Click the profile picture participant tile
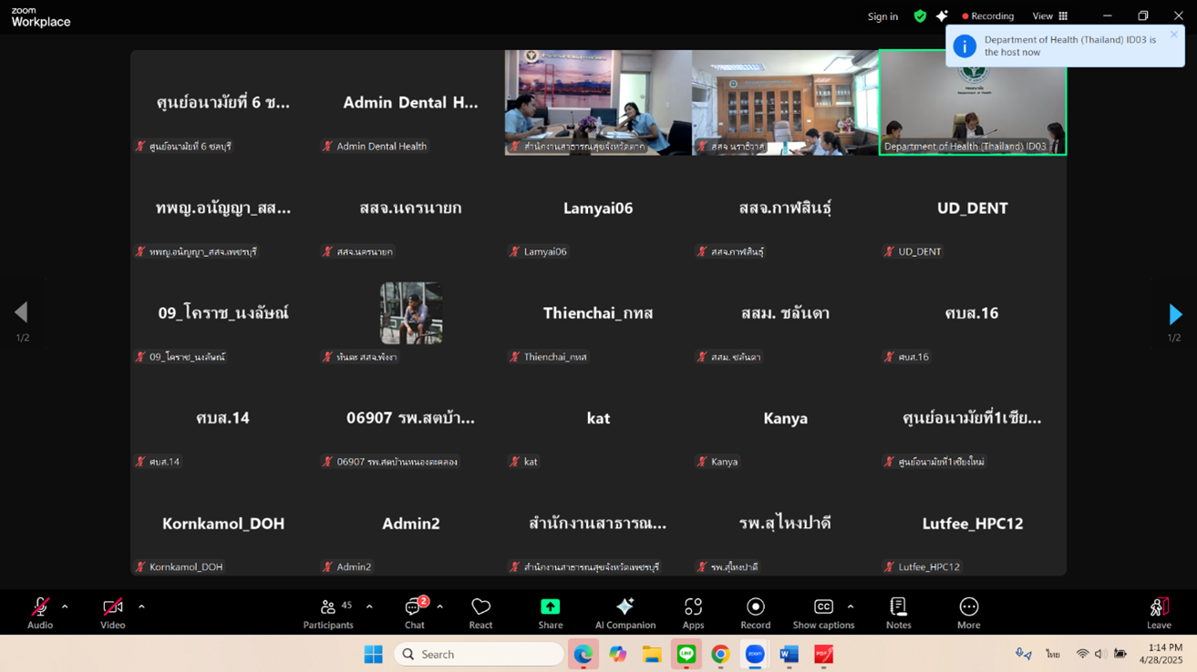This screenshot has width=1197, height=672. click(x=411, y=312)
